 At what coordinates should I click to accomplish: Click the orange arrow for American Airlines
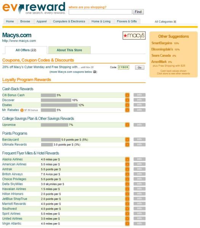(x=127, y=164)
